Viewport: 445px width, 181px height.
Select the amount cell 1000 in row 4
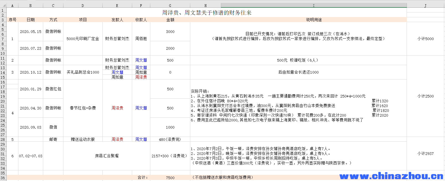pos(170,127)
